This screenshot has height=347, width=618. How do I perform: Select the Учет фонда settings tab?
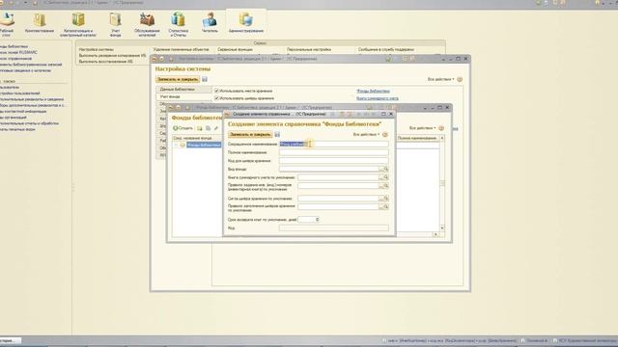click(183, 96)
